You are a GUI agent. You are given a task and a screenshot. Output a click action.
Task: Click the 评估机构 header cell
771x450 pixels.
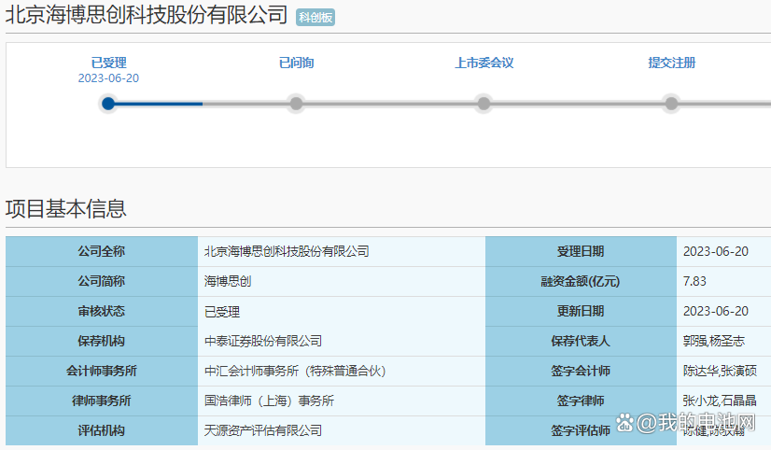[102, 430]
